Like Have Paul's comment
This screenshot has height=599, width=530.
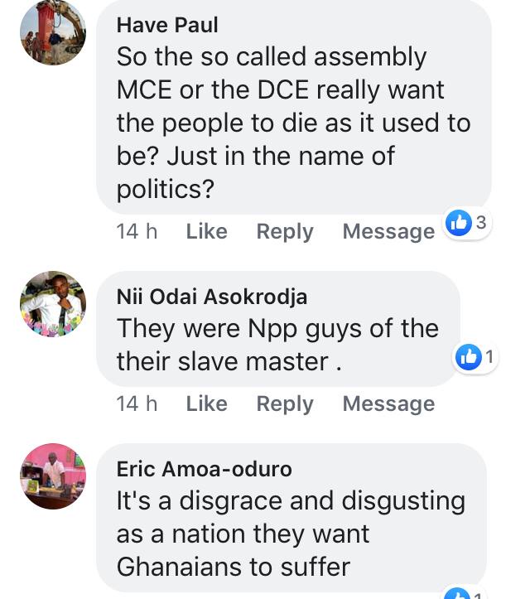tap(206, 231)
